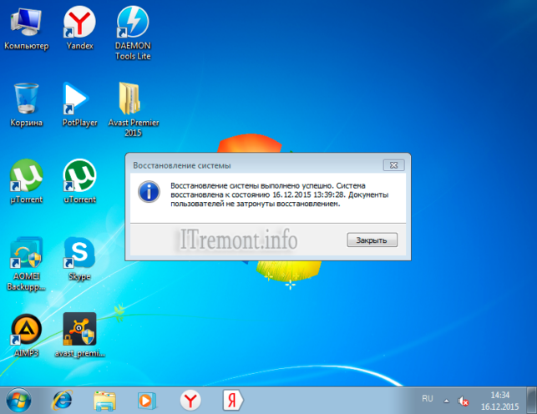The height and width of the screenshot is (414, 537).
Task: Select the µTorrent desktop shortcut
Action: pos(27,181)
